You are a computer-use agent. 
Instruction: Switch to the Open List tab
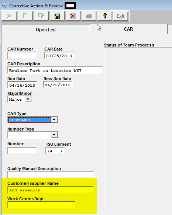pyautogui.click(x=46, y=30)
